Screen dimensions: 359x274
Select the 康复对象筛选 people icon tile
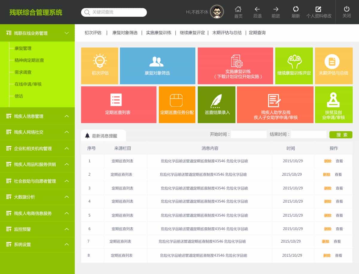pyautogui.click(x=158, y=66)
